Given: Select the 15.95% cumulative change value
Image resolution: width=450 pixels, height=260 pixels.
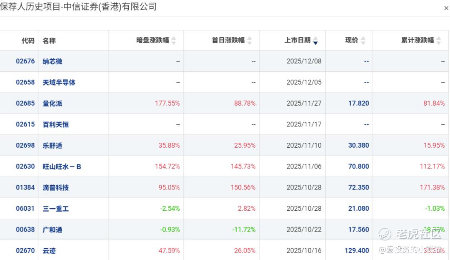Looking at the screenshot, I should 434,145.
